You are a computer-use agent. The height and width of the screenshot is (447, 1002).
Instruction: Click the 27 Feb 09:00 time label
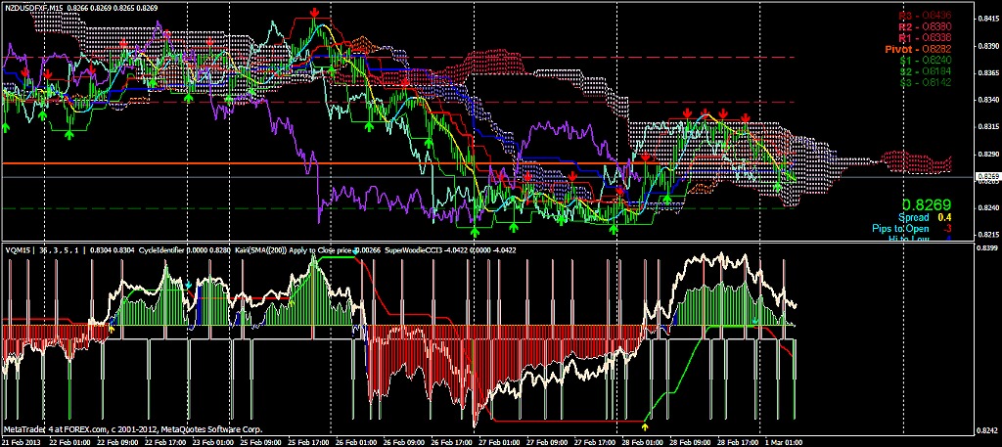(548, 441)
